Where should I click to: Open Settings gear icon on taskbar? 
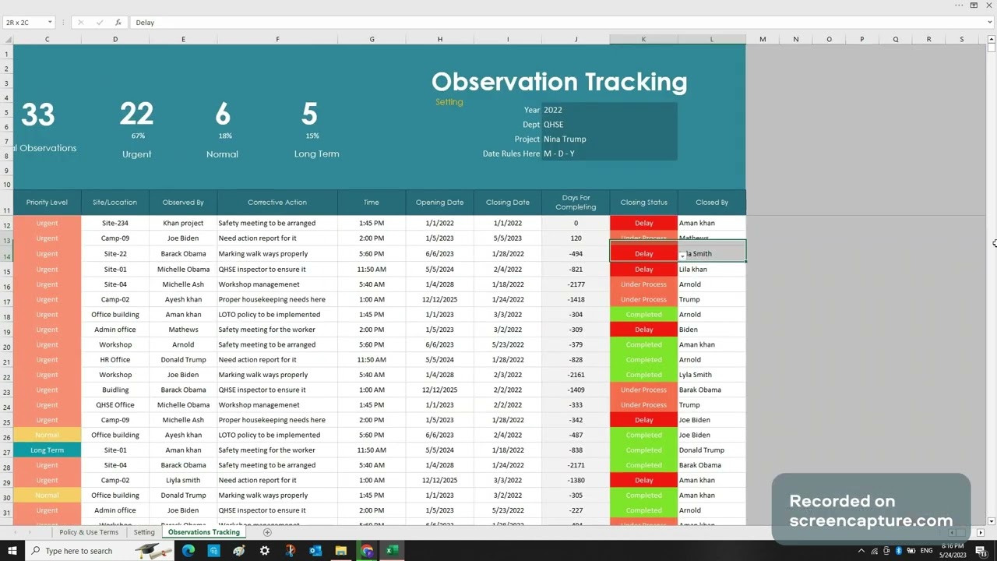pyautogui.click(x=265, y=551)
